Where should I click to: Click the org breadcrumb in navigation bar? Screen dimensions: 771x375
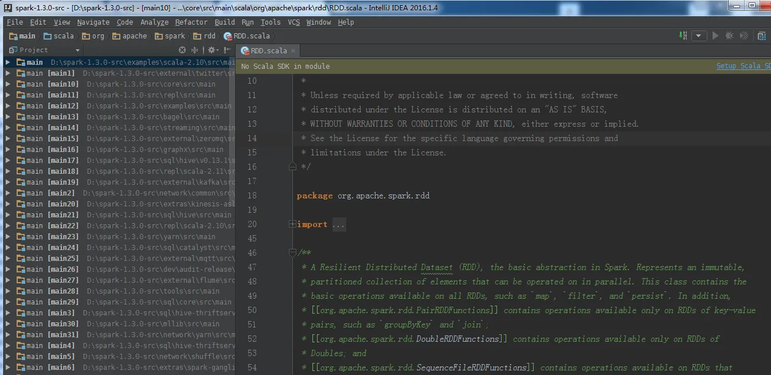93,36
